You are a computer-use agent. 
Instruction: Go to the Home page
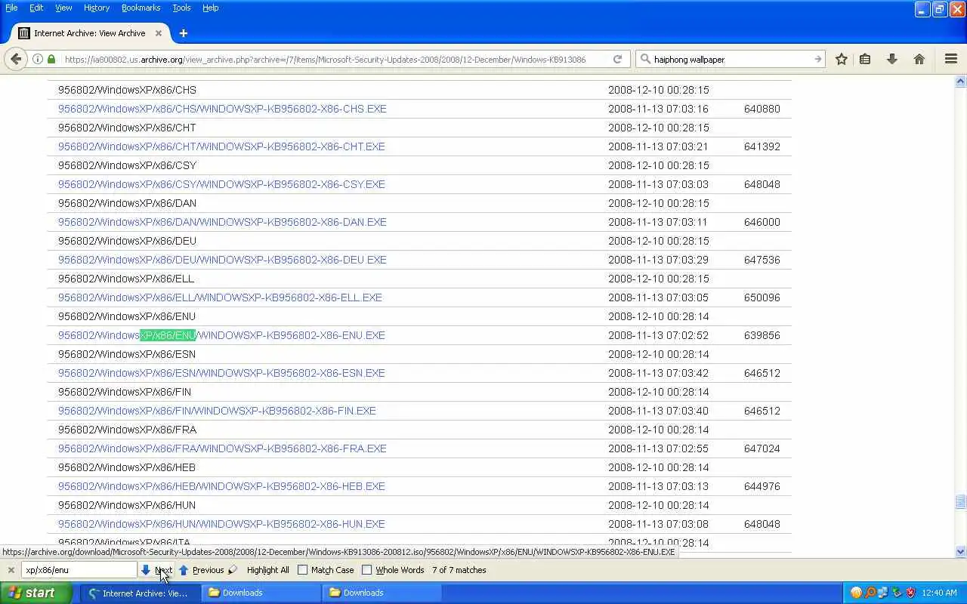pyautogui.click(x=919, y=59)
